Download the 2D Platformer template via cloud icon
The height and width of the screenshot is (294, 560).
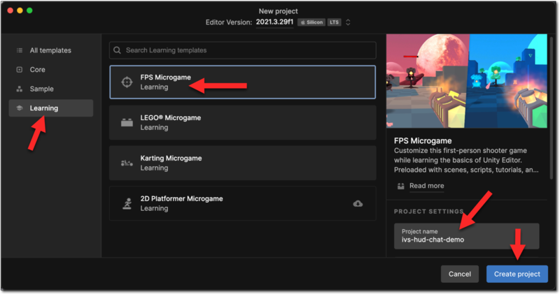358,203
